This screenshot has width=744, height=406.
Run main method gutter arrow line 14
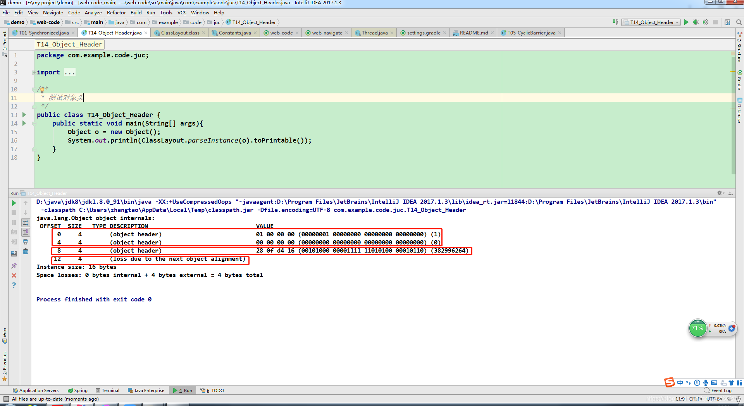(x=24, y=123)
